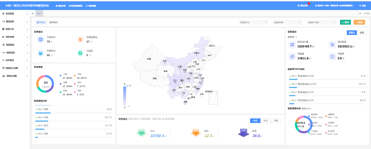Click the green 查询 button
This screenshot has height=149, width=371.
point(345,22)
